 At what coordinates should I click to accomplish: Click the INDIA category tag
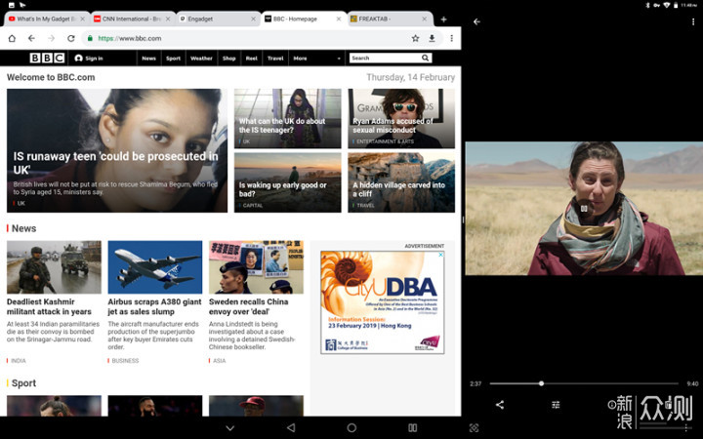tap(18, 361)
